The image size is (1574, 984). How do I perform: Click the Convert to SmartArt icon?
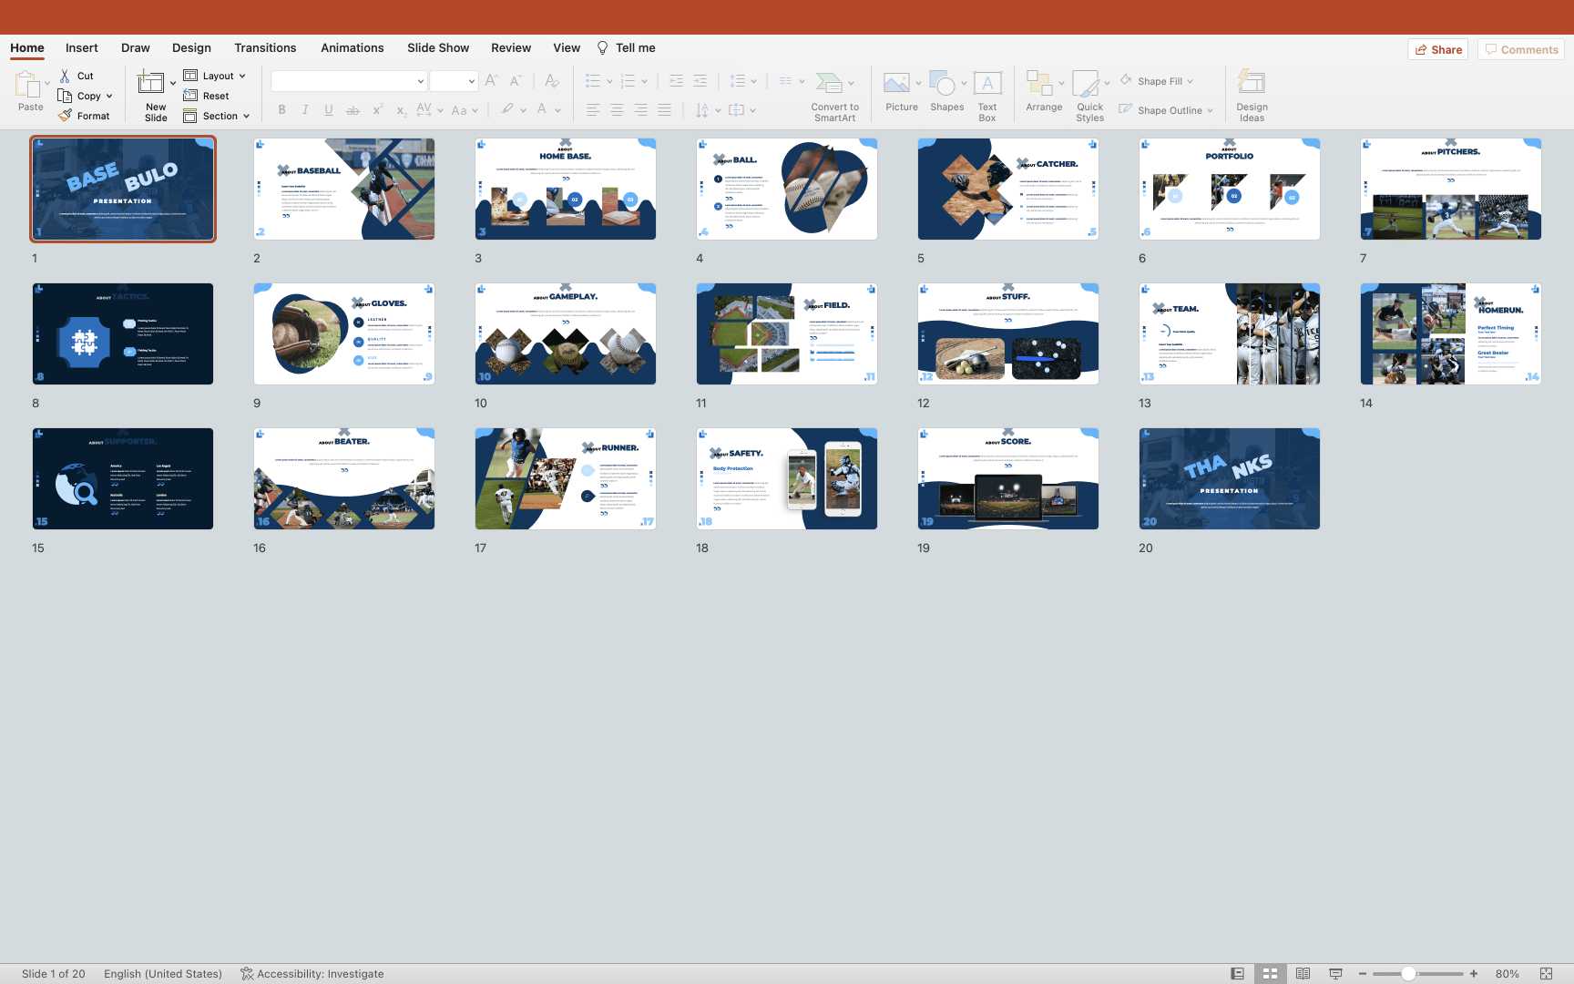829,84
